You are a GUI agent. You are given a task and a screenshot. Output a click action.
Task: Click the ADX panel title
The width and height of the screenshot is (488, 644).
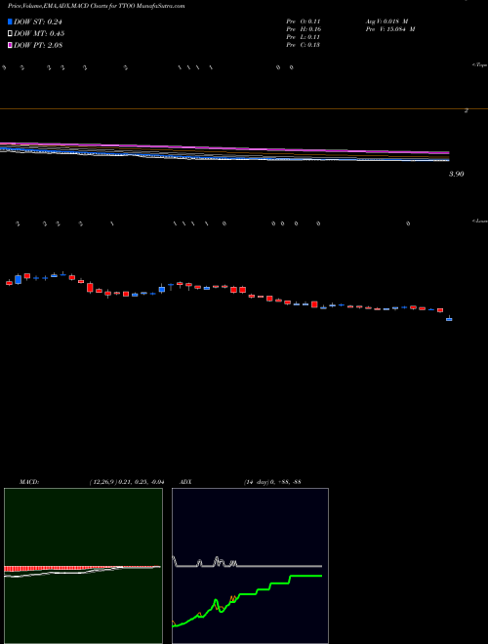tap(186, 482)
